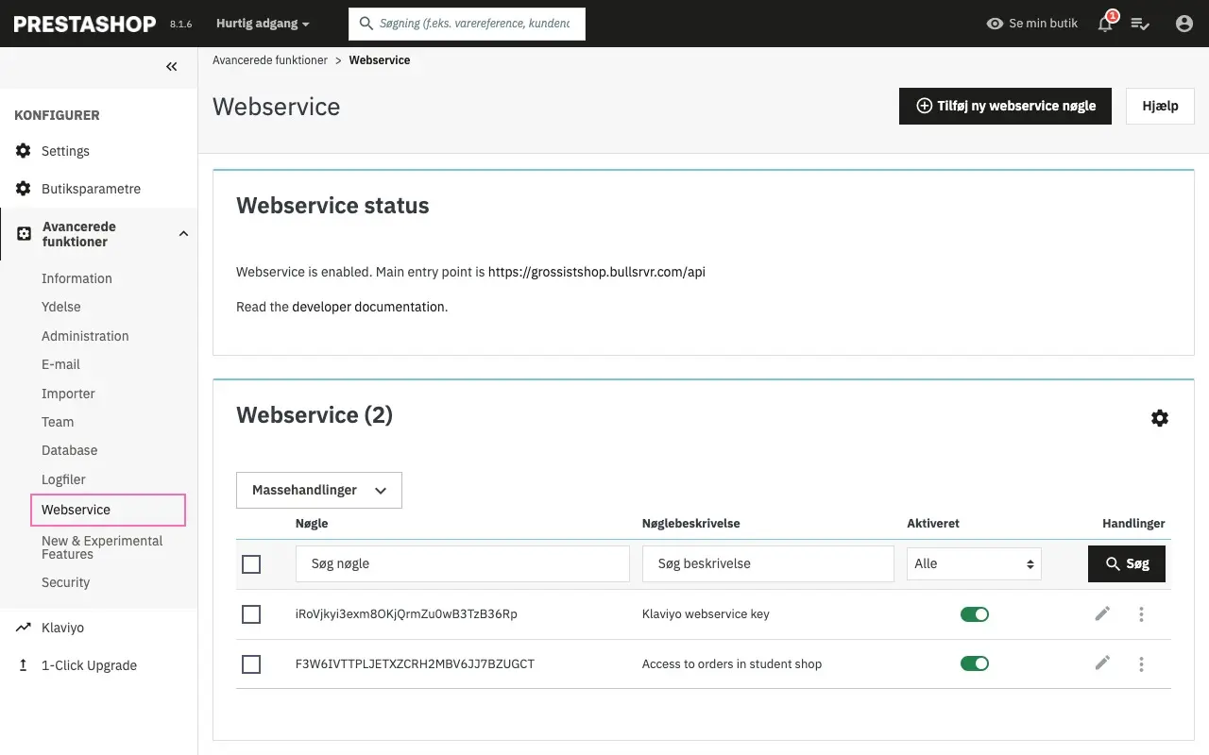Click the Søg nøgle filter field
Viewport: 1209px width, 755px height.
[x=462, y=563]
